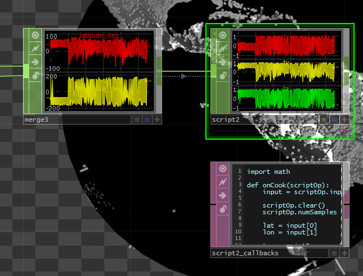The image size is (363, 276).
Task: Bypass the script2 node
Action: [223, 62]
